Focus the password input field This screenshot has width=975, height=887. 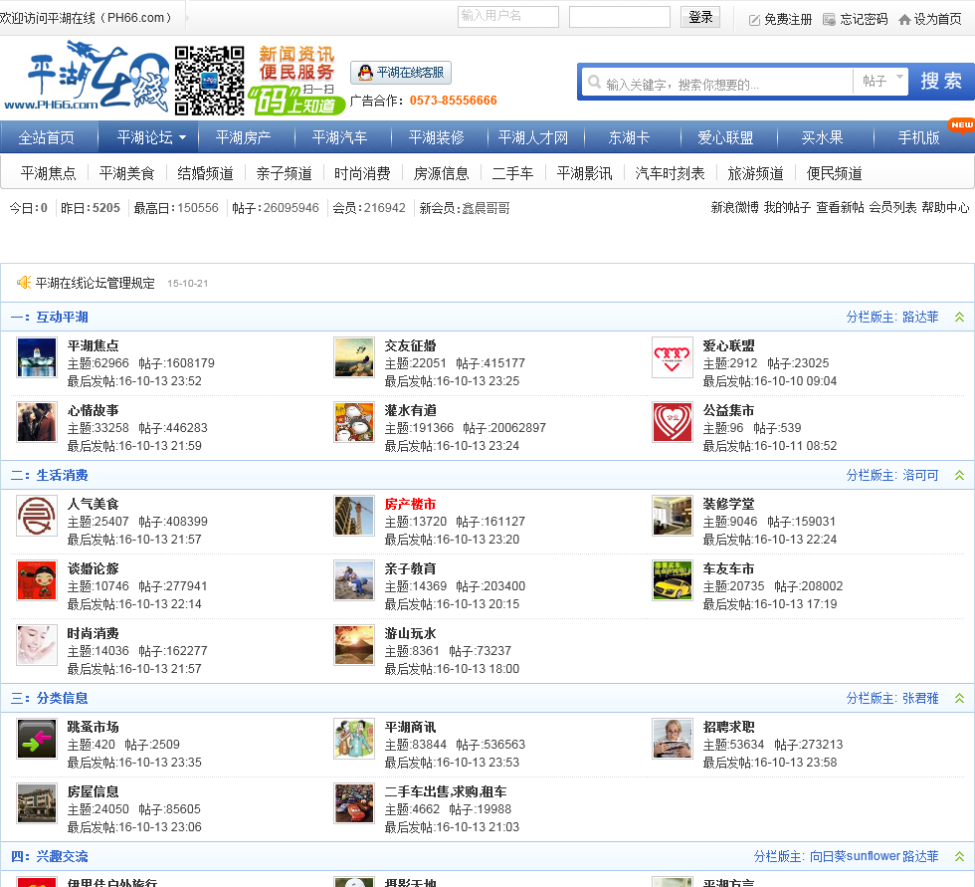coord(619,17)
